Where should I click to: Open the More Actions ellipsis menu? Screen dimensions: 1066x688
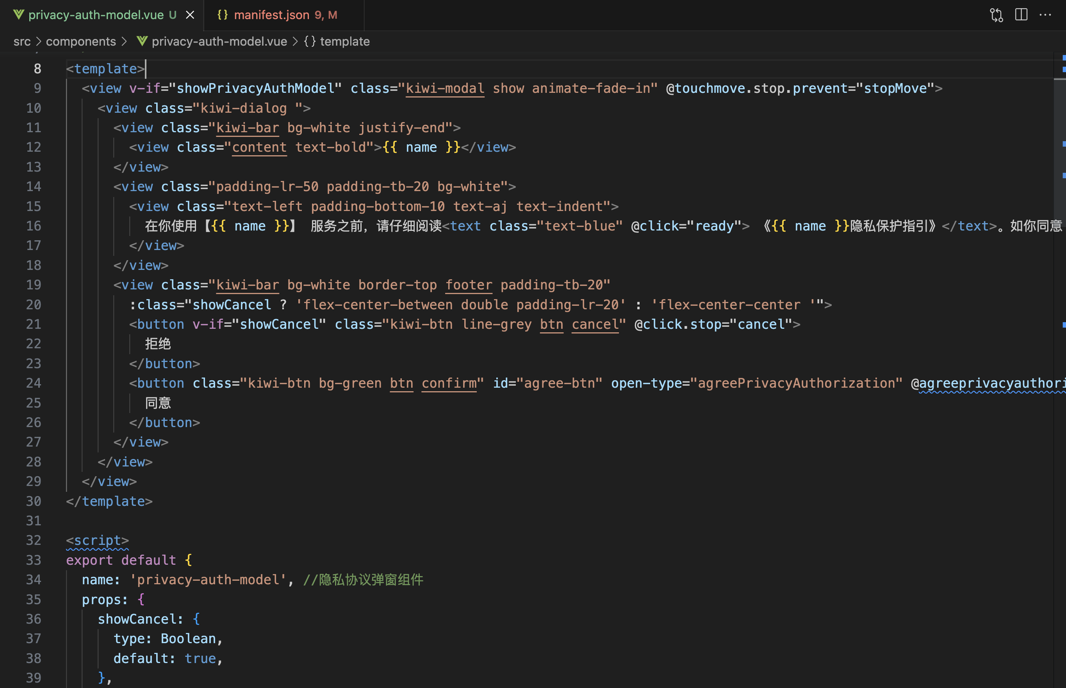click(1045, 15)
